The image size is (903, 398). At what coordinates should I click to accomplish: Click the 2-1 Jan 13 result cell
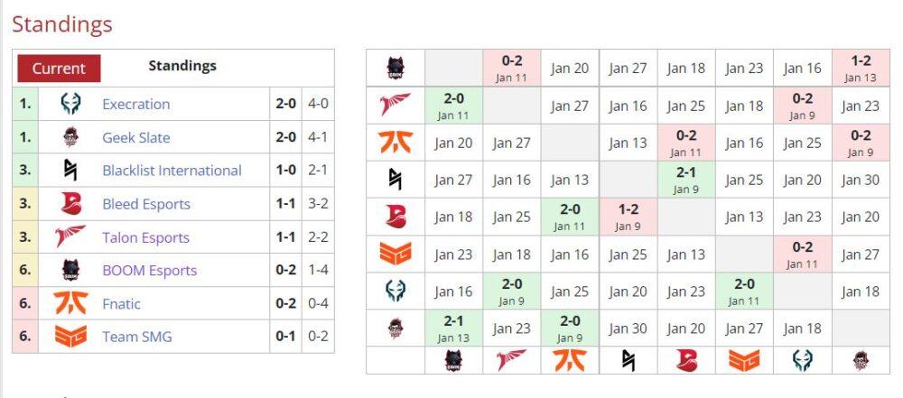(x=454, y=329)
